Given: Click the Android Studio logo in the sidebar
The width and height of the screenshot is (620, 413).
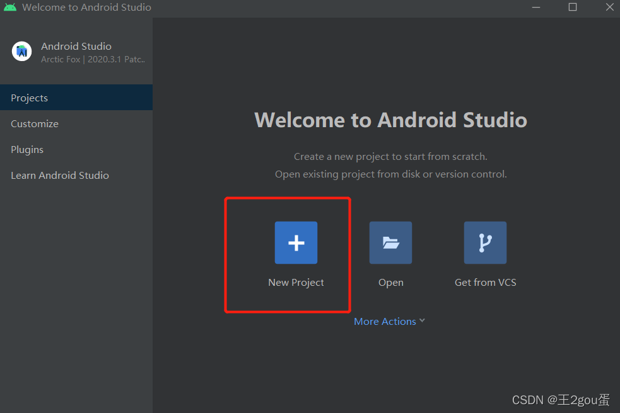Looking at the screenshot, I should click(21, 52).
